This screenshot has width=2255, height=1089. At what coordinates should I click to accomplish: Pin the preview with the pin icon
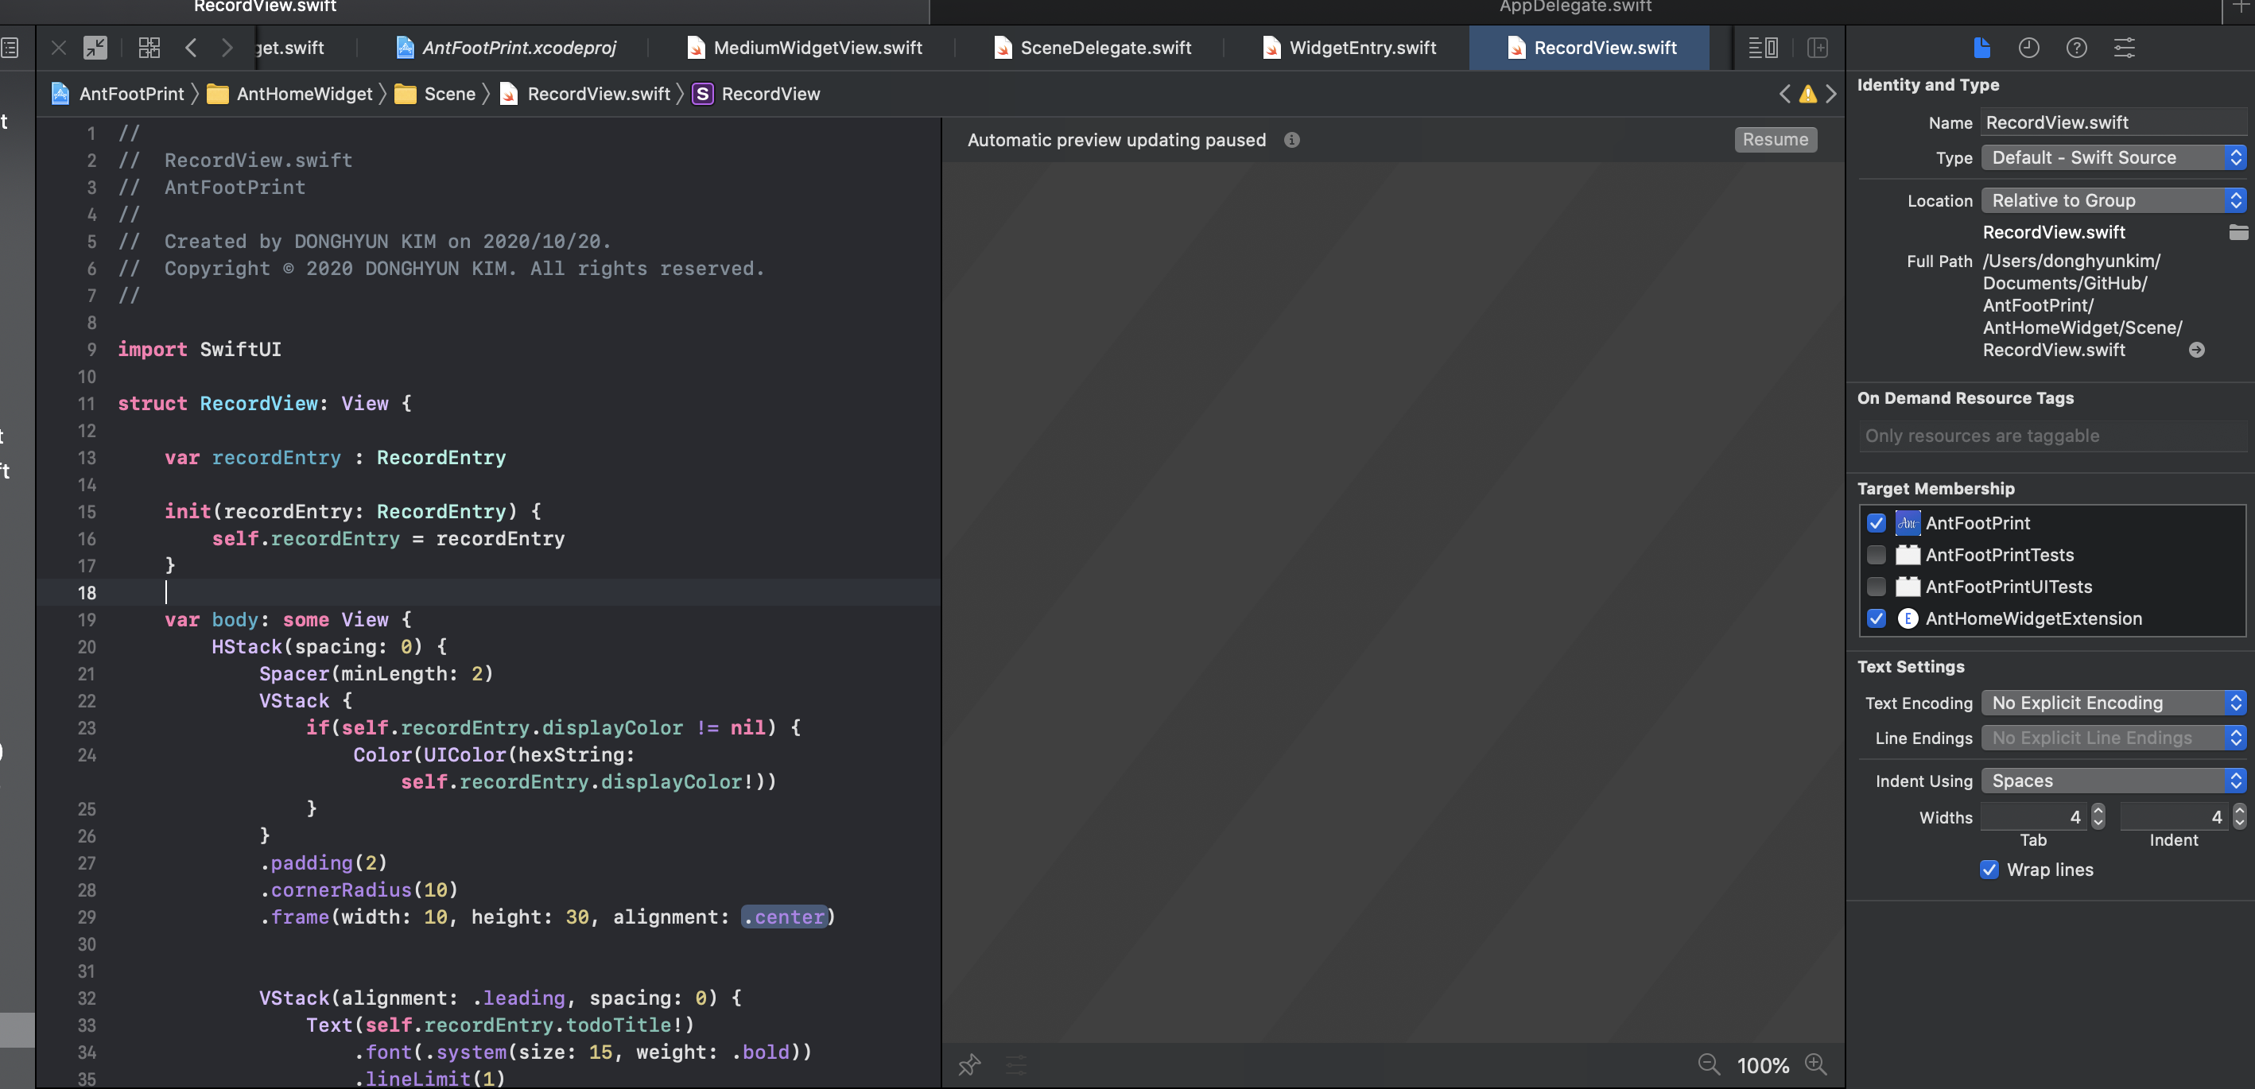click(x=968, y=1064)
